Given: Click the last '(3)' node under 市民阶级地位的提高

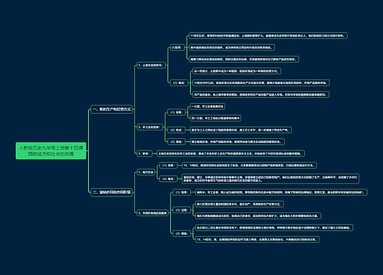Looking at the screenshot, I should click(182, 234).
